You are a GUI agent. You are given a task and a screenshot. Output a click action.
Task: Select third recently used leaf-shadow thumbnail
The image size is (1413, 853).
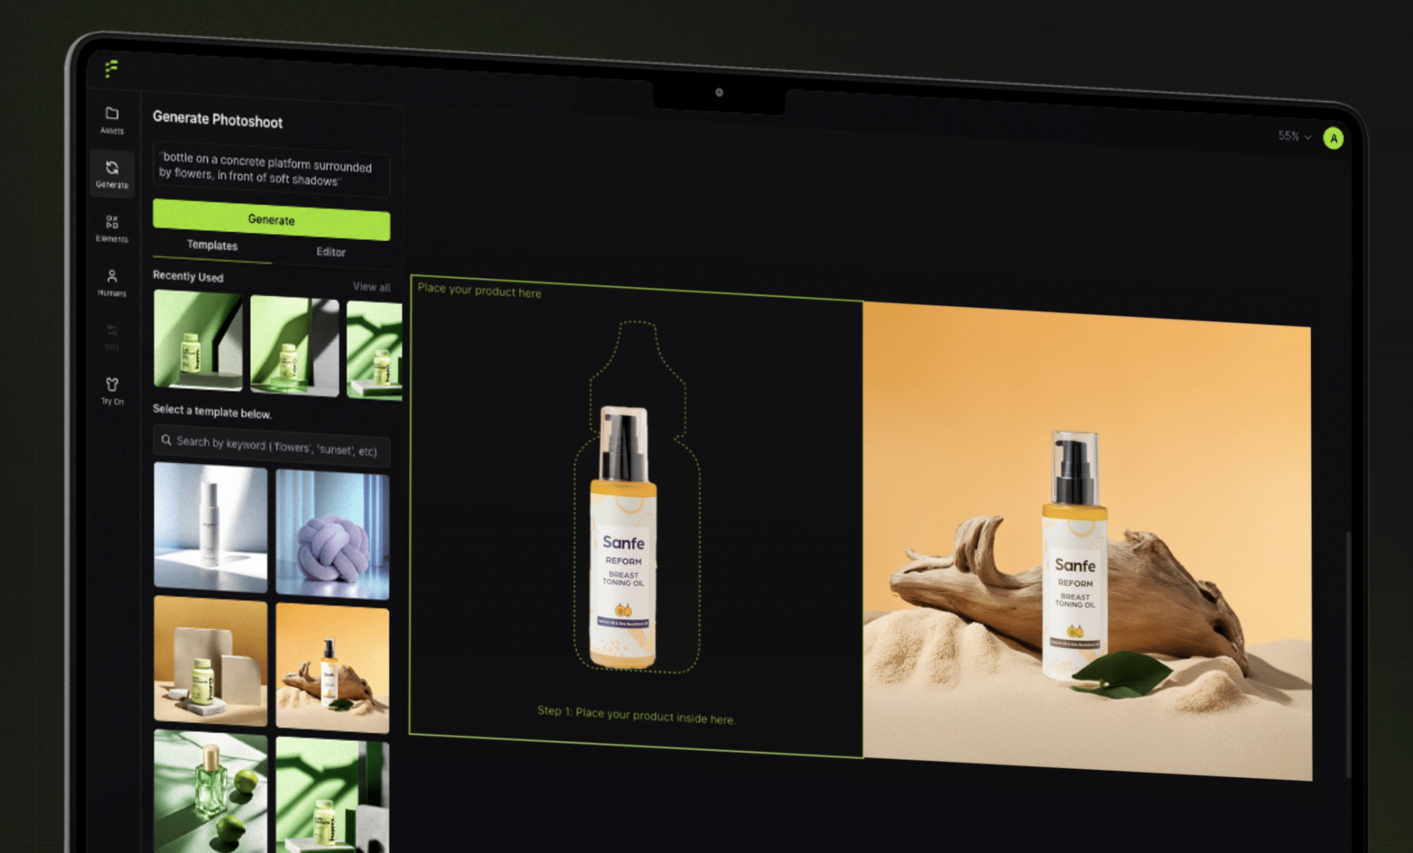coord(374,351)
